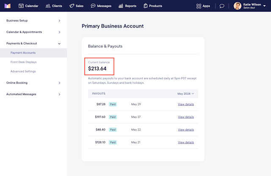
Task: Open Advanced Settings in sidebar
Action: pos(23,71)
